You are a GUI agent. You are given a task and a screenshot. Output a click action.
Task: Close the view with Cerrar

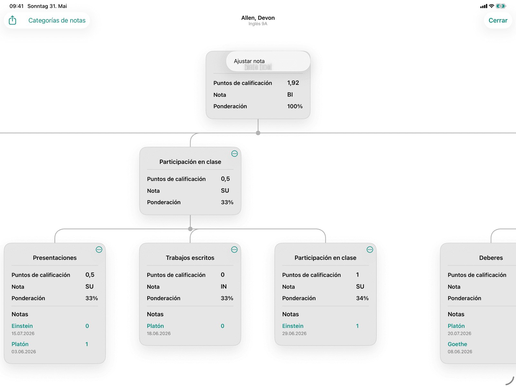tap(498, 20)
